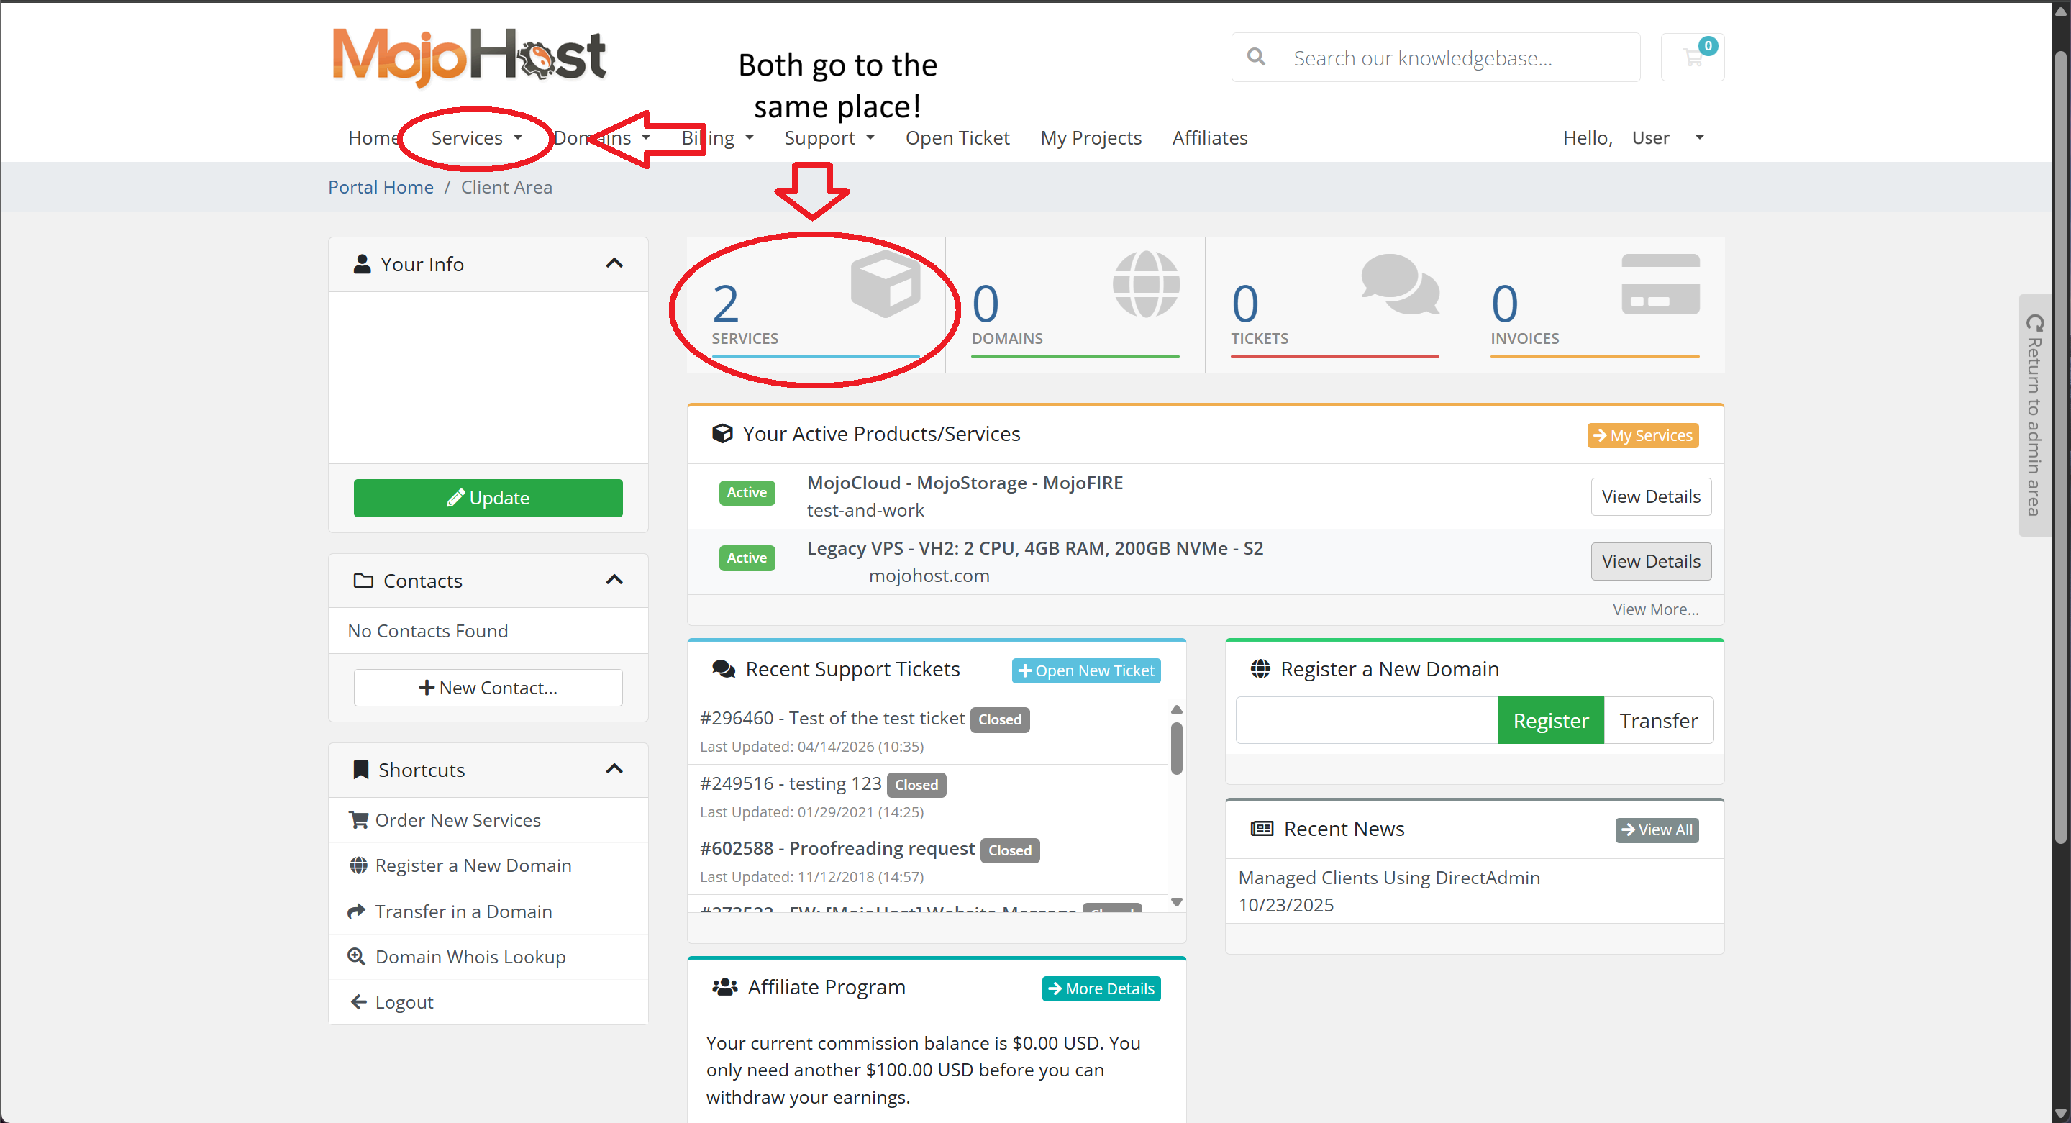Open the Affiliates menu item
Screen dimensions: 2071x1123
[1209, 138]
